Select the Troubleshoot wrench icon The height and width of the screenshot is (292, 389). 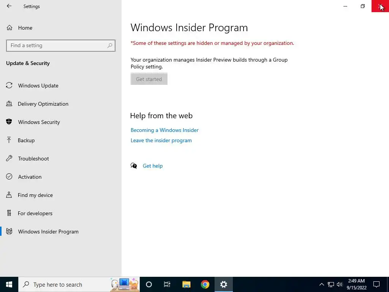[9, 159]
